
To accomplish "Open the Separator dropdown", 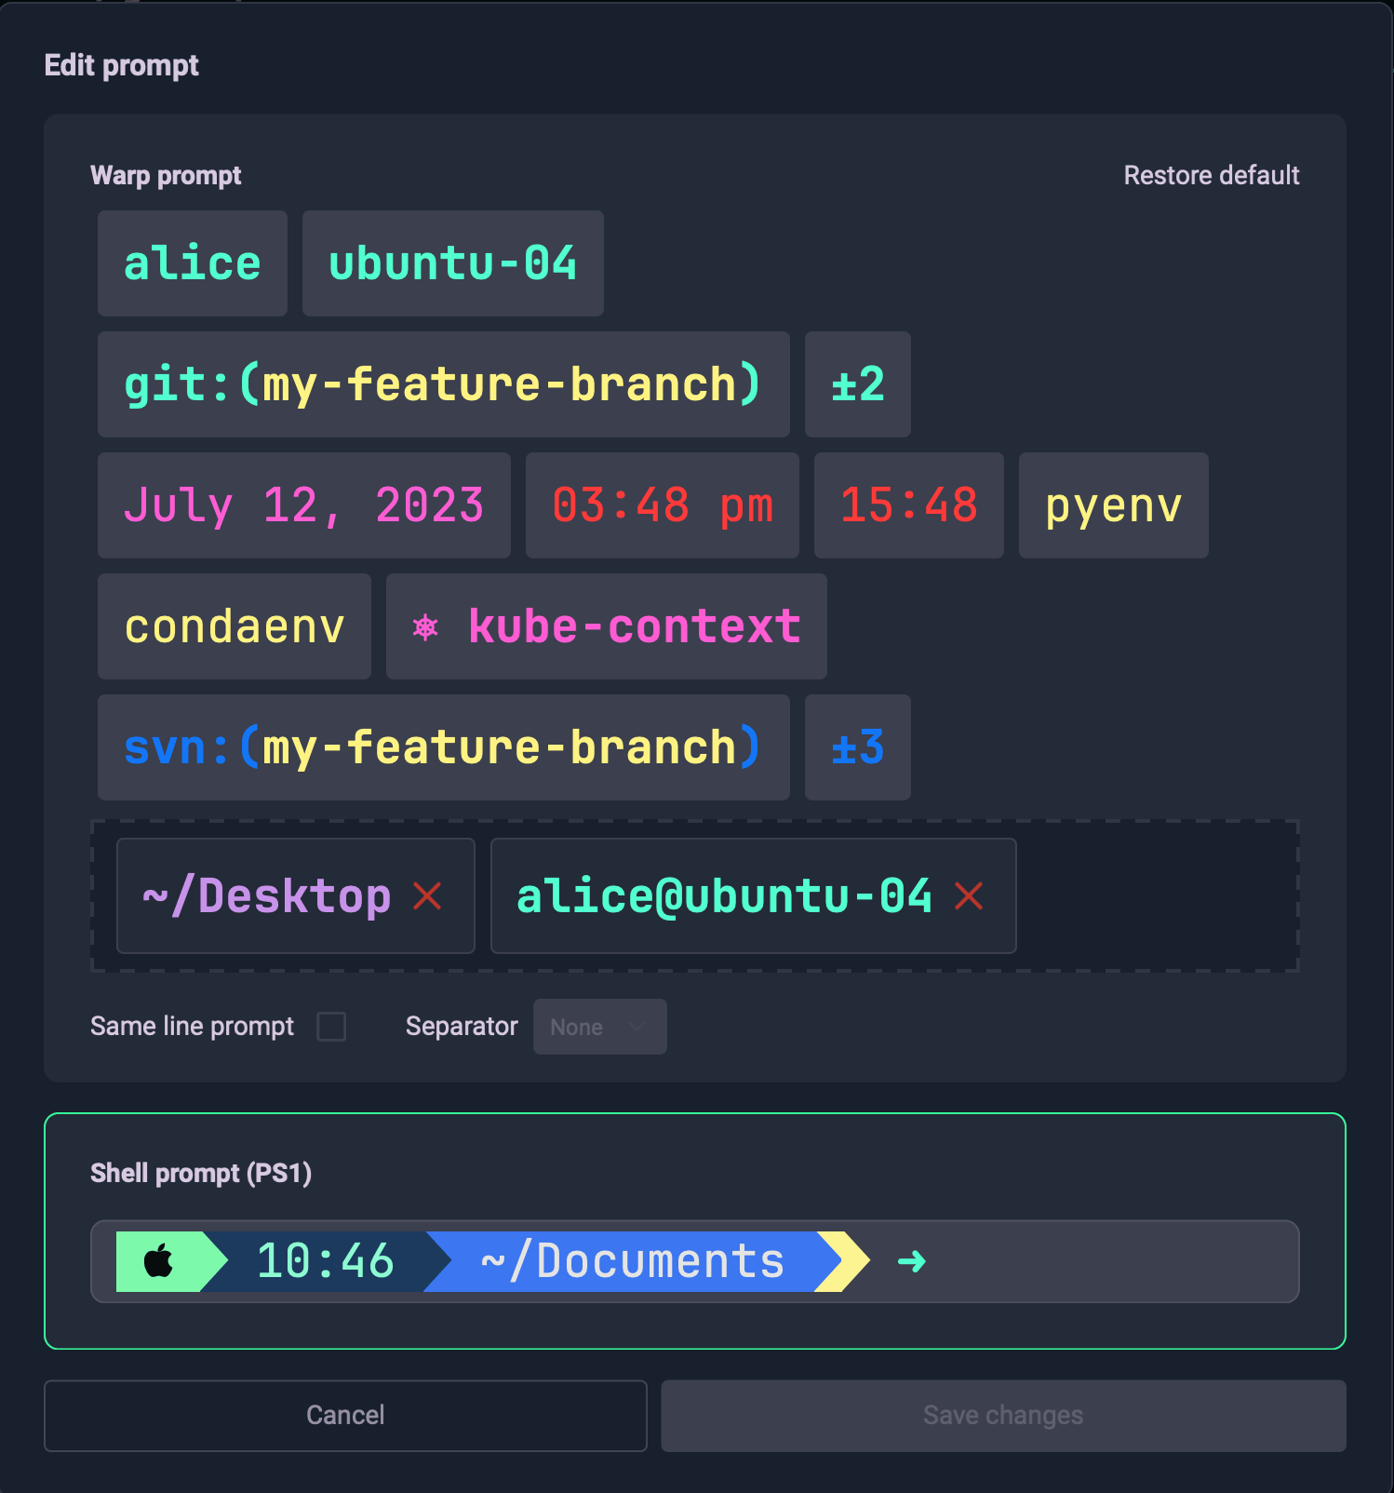I will tap(599, 1027).
